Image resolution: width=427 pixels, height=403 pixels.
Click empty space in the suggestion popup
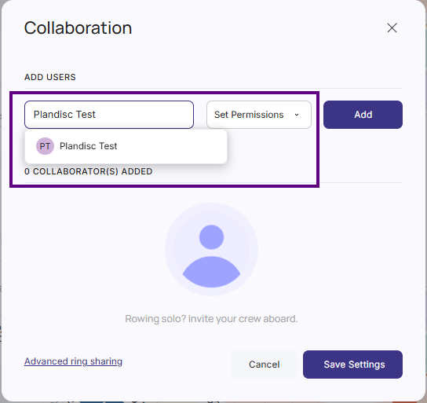(x=172, y=146)
